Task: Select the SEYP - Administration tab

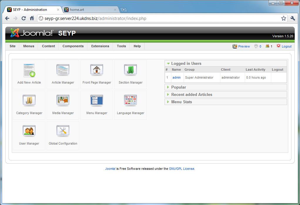Action: tap(33, 10)
